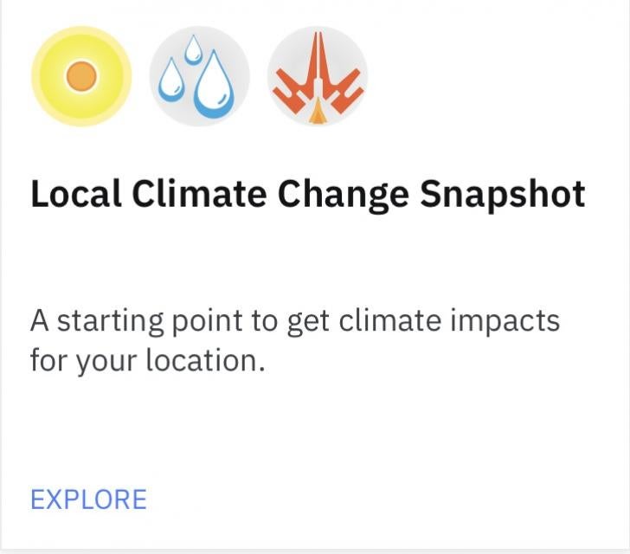This screenshot has width=630, height=554.
Task: Click the smallest raindrop at top
Action: [194, 49]
